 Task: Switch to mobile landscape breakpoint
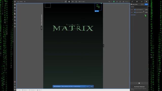pos(73,2)
